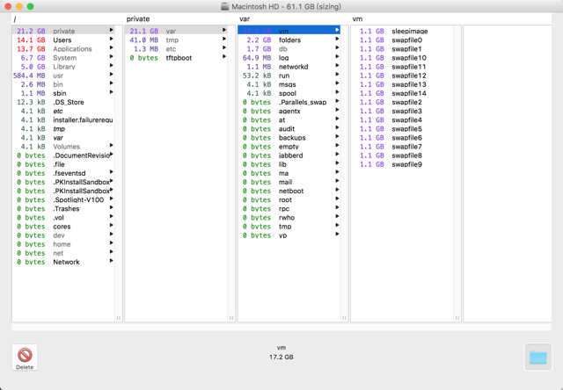Select the log folder row
Screen dimensions: 563x390
click(x=289, y=58)
